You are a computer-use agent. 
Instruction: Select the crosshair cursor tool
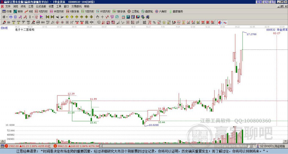click(x=102, y=17)
